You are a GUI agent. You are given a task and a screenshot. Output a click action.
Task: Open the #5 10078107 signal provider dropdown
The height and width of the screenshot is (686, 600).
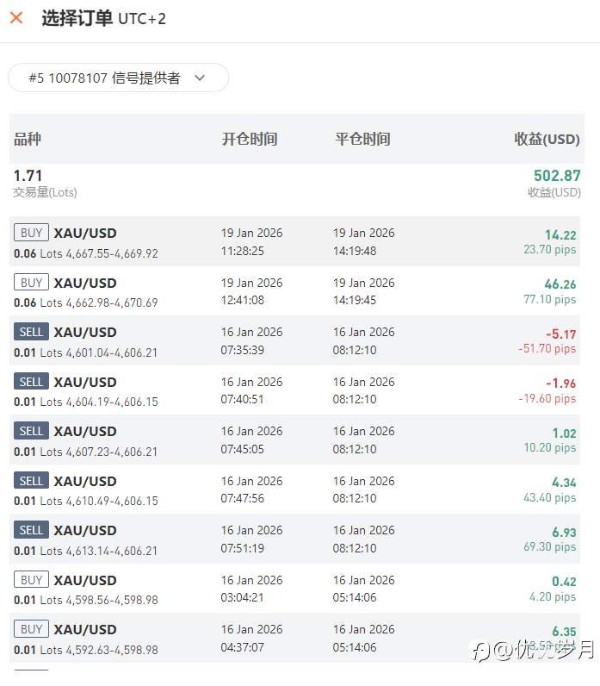pyautogui.click(x=118, y=78)
